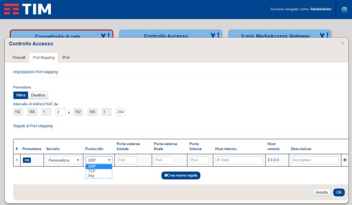Click NAT start last octet field with 2

click(x=61, y=112)
